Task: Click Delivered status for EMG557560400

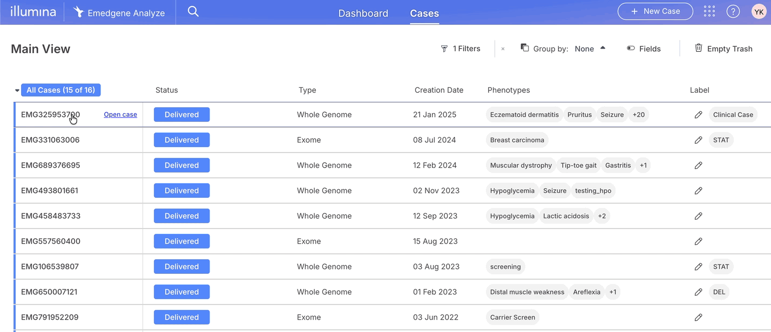Action: point(182,241)
